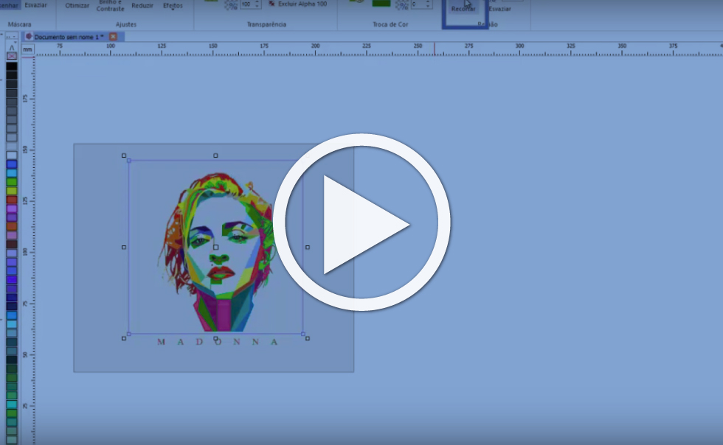Click the bottom-left selection handle of the image

(124, 339)
